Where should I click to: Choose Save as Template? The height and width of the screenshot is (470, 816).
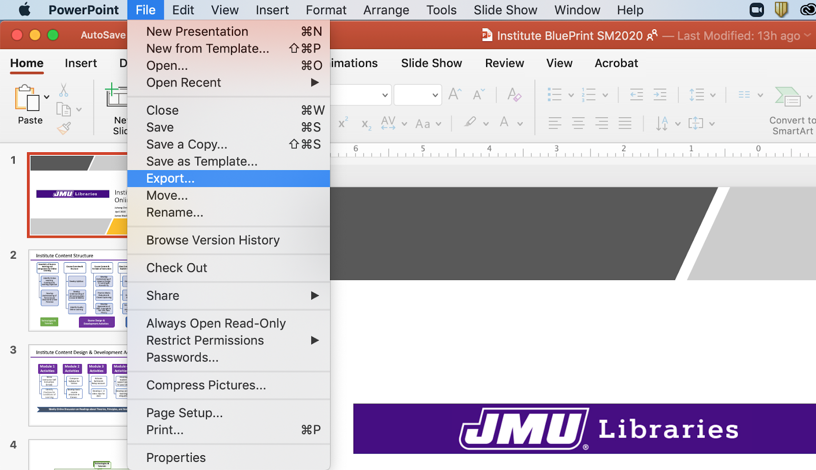tap(228, 161)
